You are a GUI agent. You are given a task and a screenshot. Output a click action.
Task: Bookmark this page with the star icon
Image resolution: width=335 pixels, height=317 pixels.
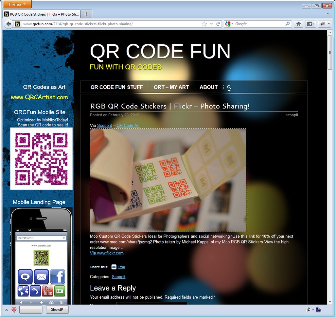(204, 24)
